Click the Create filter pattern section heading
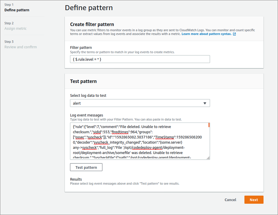 [92, 24]
